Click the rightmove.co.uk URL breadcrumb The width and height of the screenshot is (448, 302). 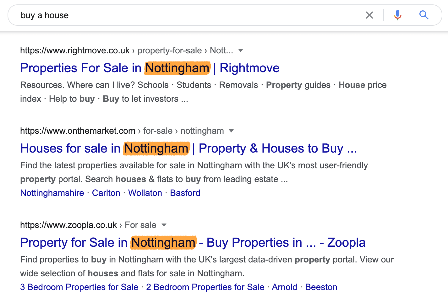(x=127, y=51)
